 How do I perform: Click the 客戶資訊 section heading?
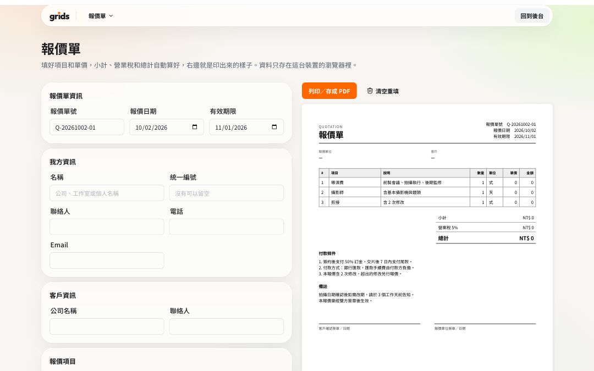tap(63, 295)
